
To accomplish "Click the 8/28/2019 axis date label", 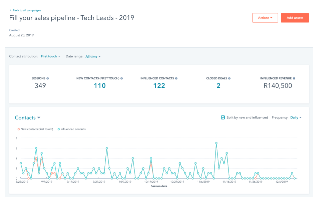I will click(x=22, y=182).
